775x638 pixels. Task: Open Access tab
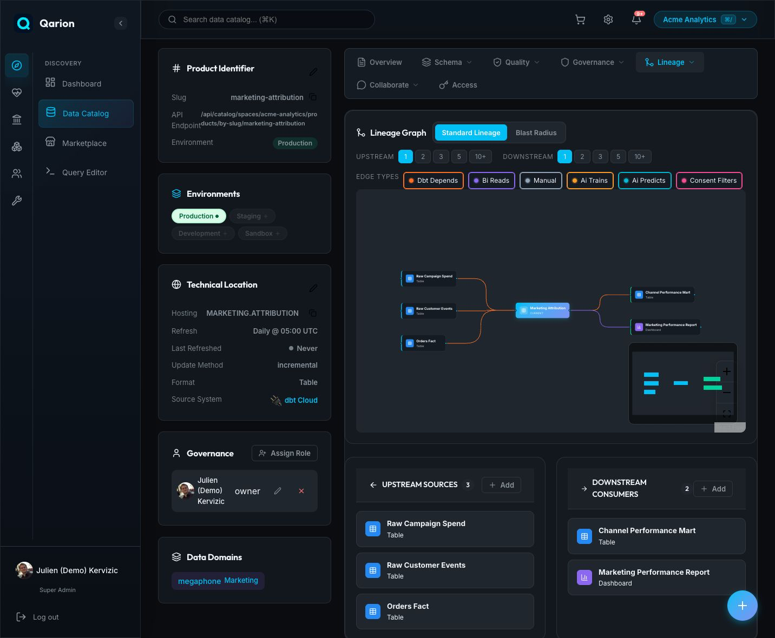[458, 85]
